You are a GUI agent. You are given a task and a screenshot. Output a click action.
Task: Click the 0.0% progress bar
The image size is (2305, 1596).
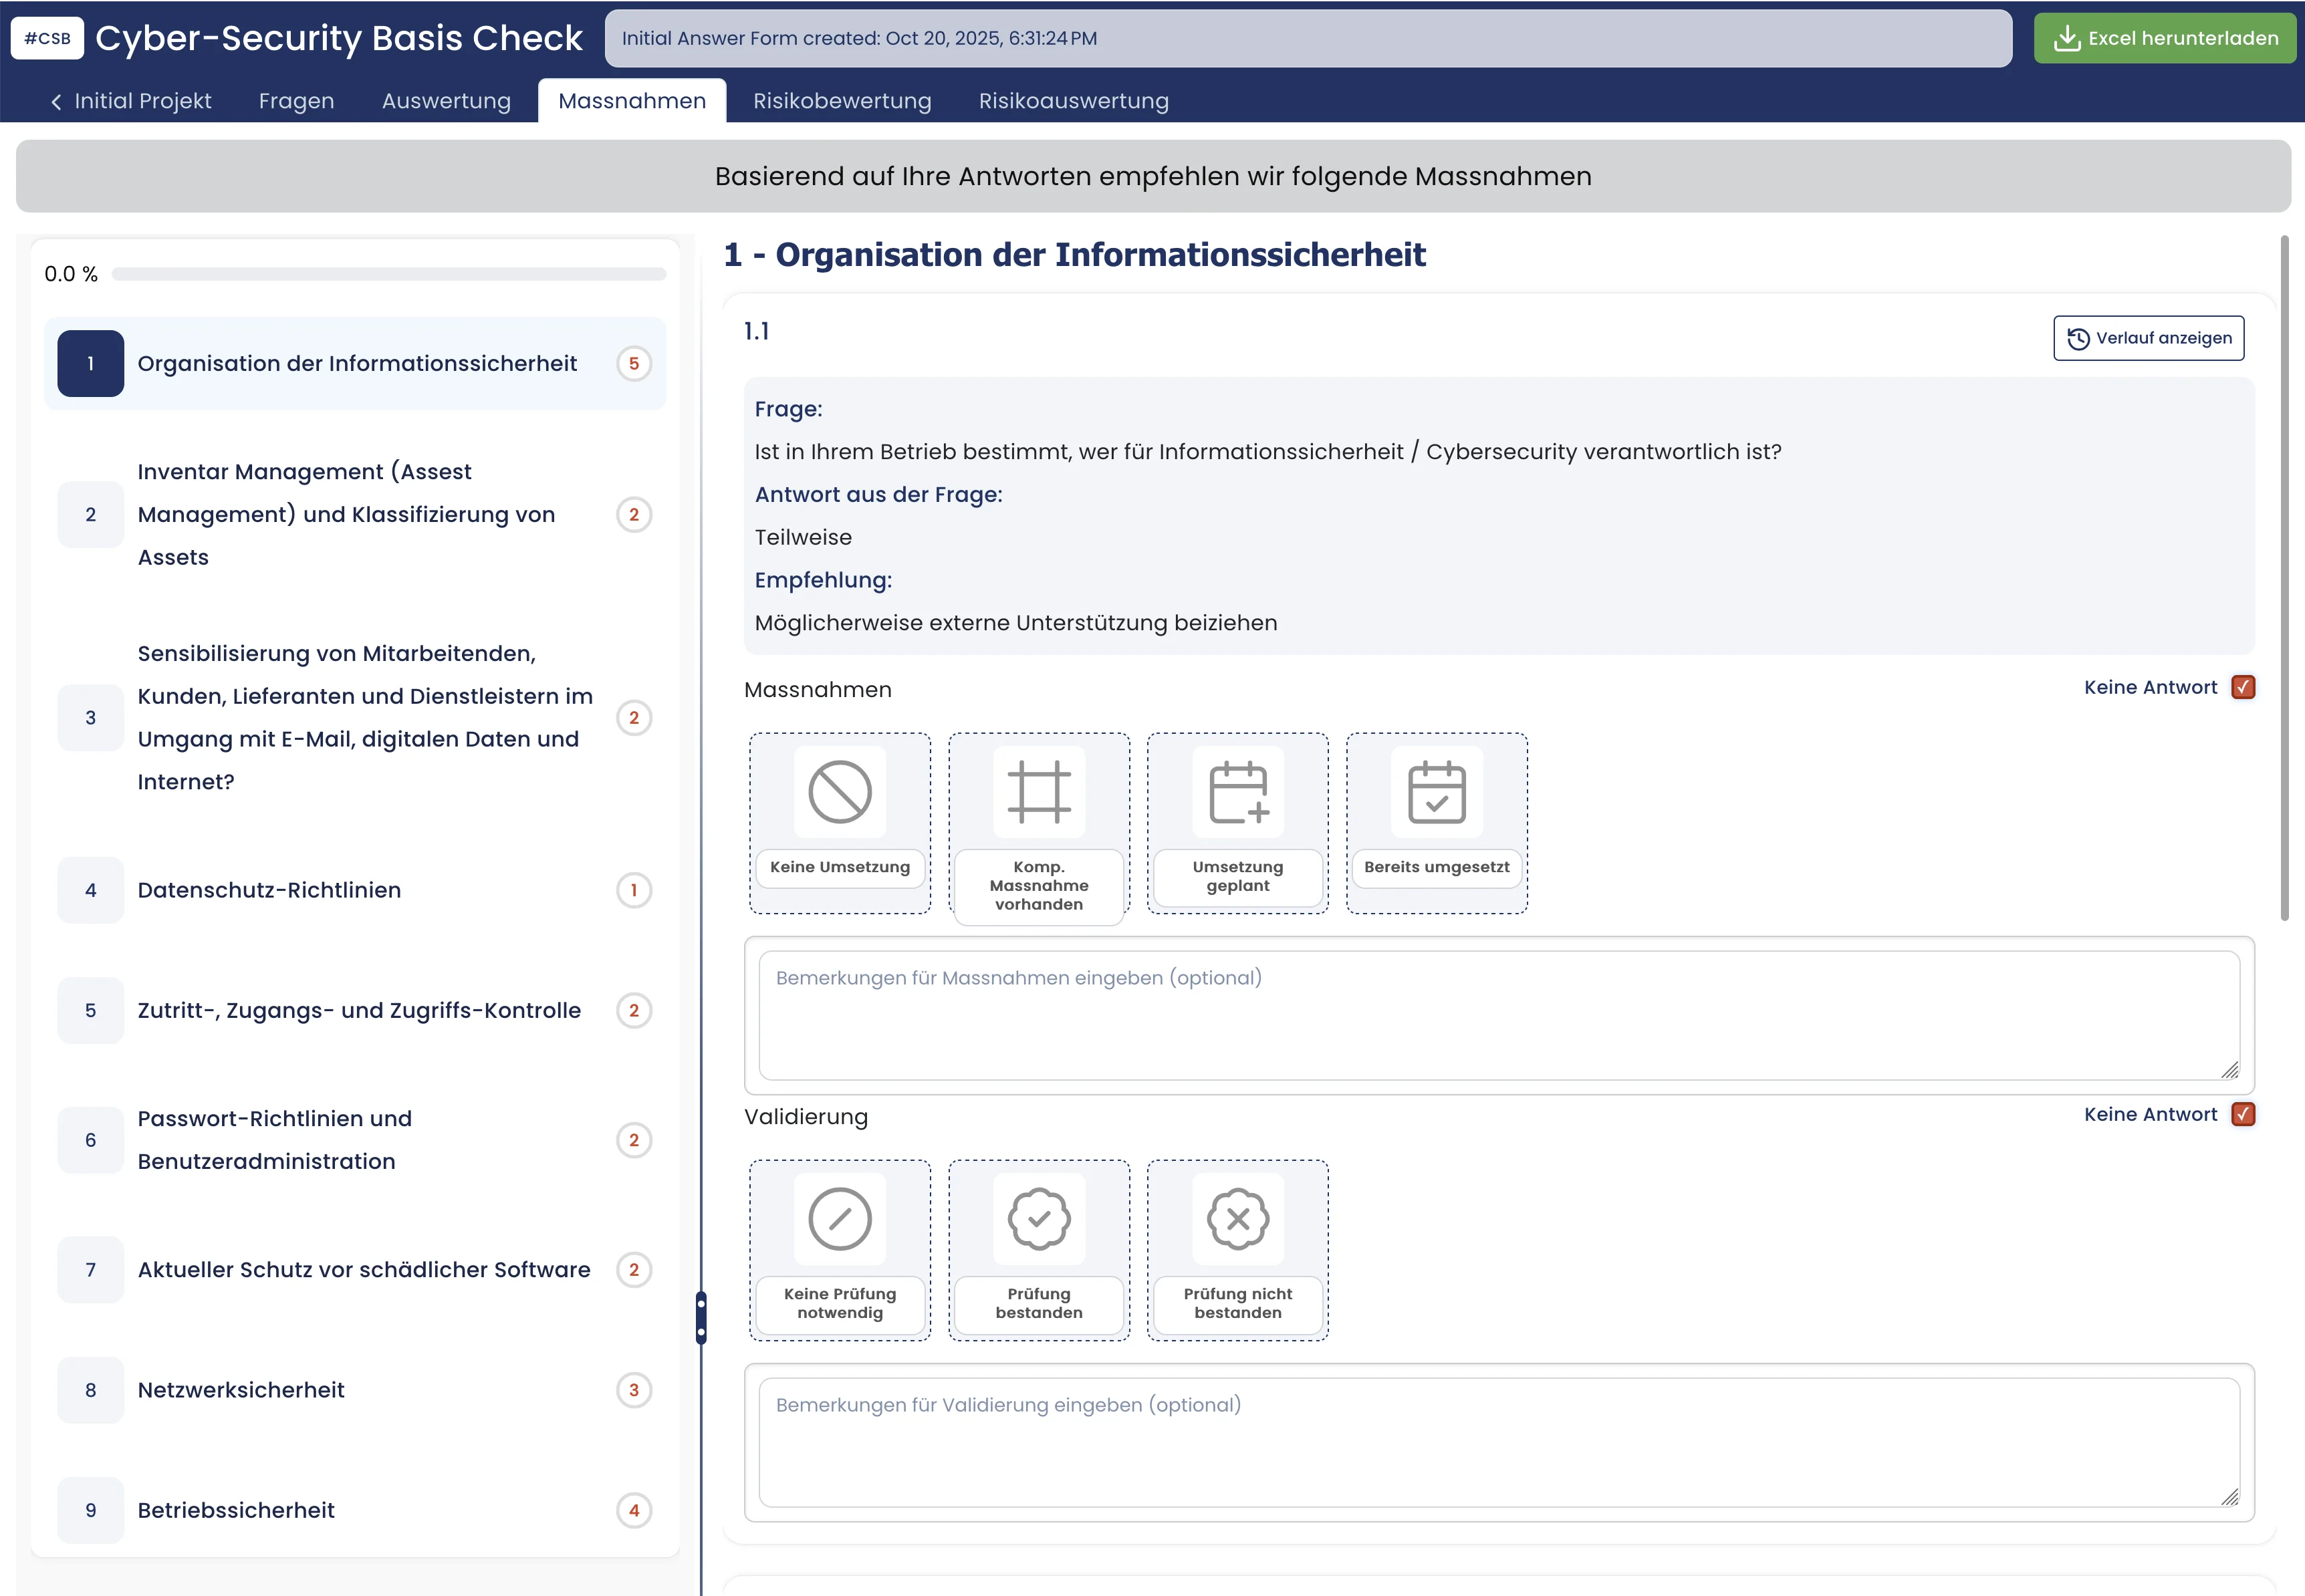pos(390,273)
